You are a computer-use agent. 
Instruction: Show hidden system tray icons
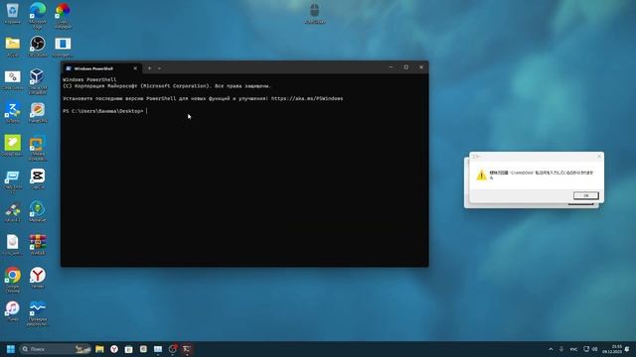point(551,349)
